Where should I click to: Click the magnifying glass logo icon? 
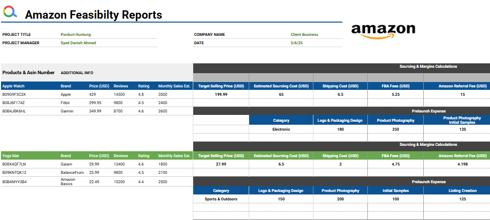tap(10, 12)
